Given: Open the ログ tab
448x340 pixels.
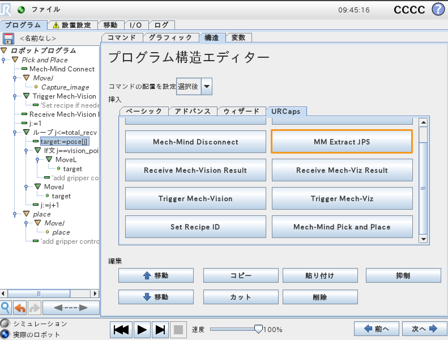Looking at the screenshot, I should [161, 25].
